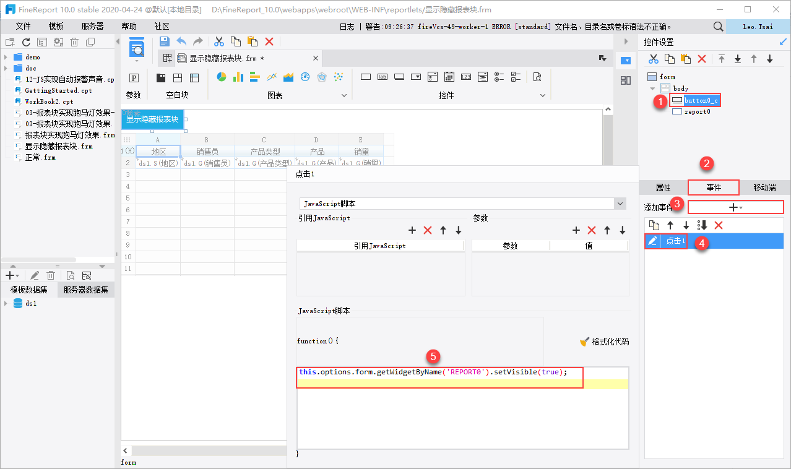Viewport: 791px width, 469px height.
Task: Select the area chart icon
Action: tap(288, 77)
